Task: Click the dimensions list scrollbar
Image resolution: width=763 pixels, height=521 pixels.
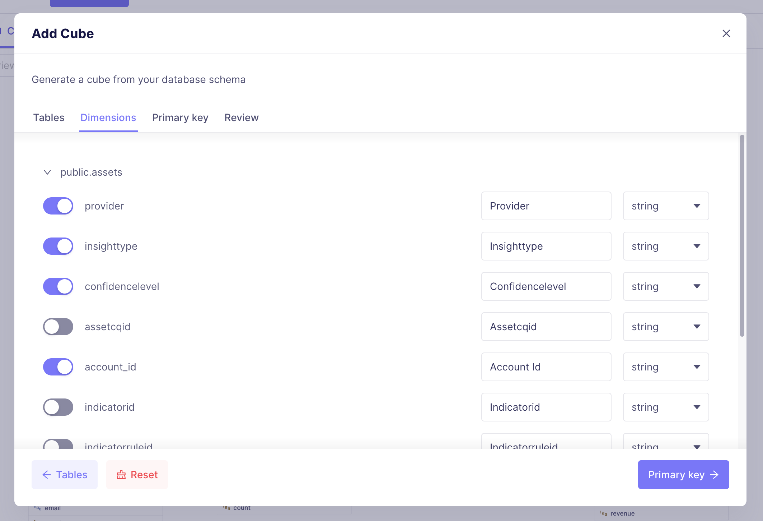Action: point(742,236)
